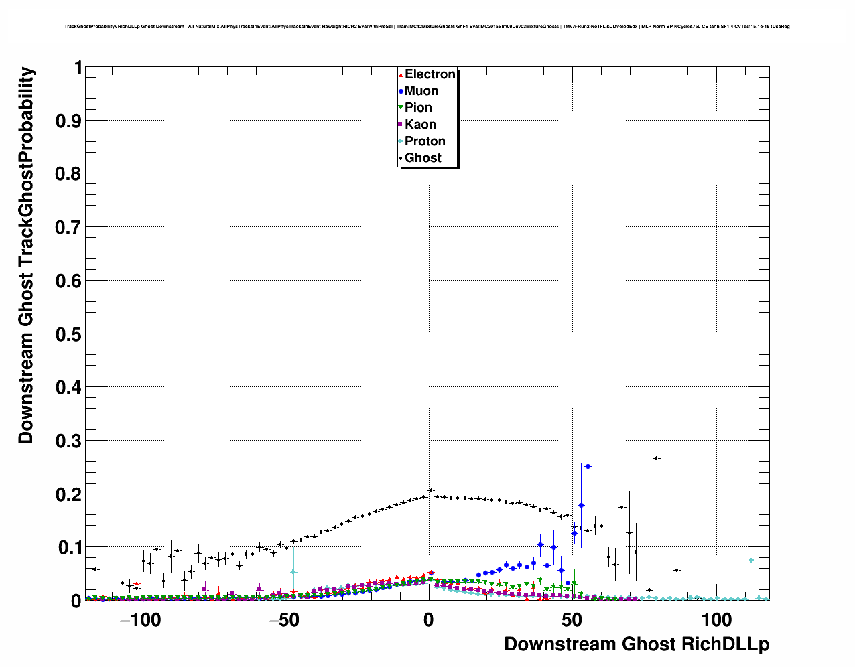Click the y-axis label 0.8
This screenshot has height=667, width=855.
[70, 174]
